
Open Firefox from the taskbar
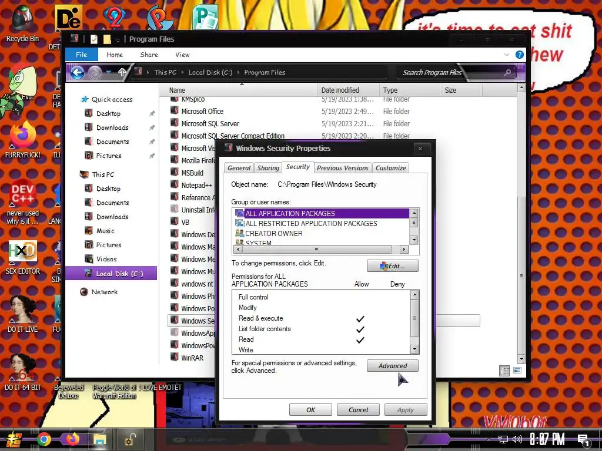tap(72, 439)
